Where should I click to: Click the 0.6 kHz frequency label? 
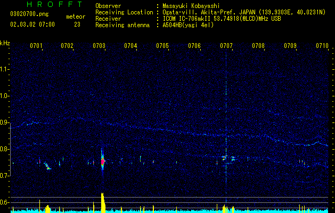pyautogui.click(x=4, y=202)
